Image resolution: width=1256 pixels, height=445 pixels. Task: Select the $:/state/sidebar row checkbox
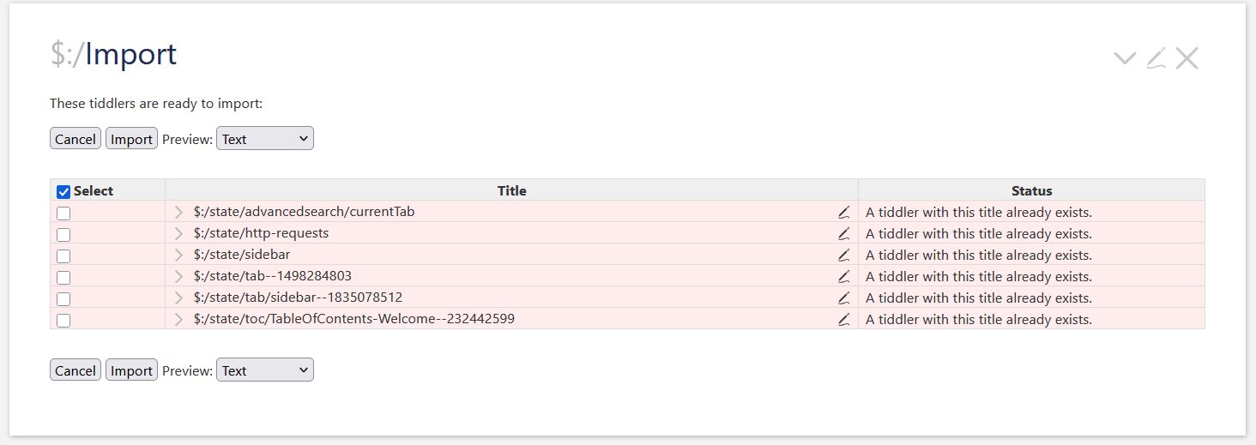(x=63, y=256)
